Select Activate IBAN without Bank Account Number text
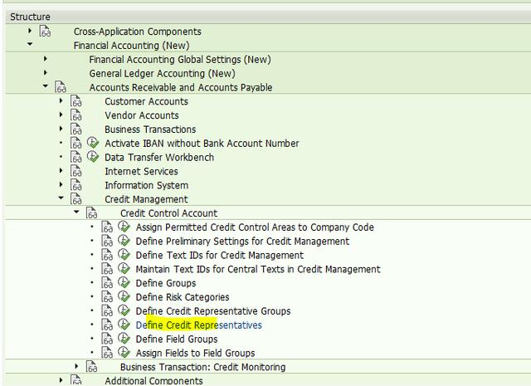 click(202, 144)
